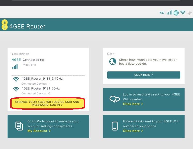Click the USB connection status icon
Image resolution: width=193 pixels, height=149 pixels.
pyautogui.click(x=190, y=13)
